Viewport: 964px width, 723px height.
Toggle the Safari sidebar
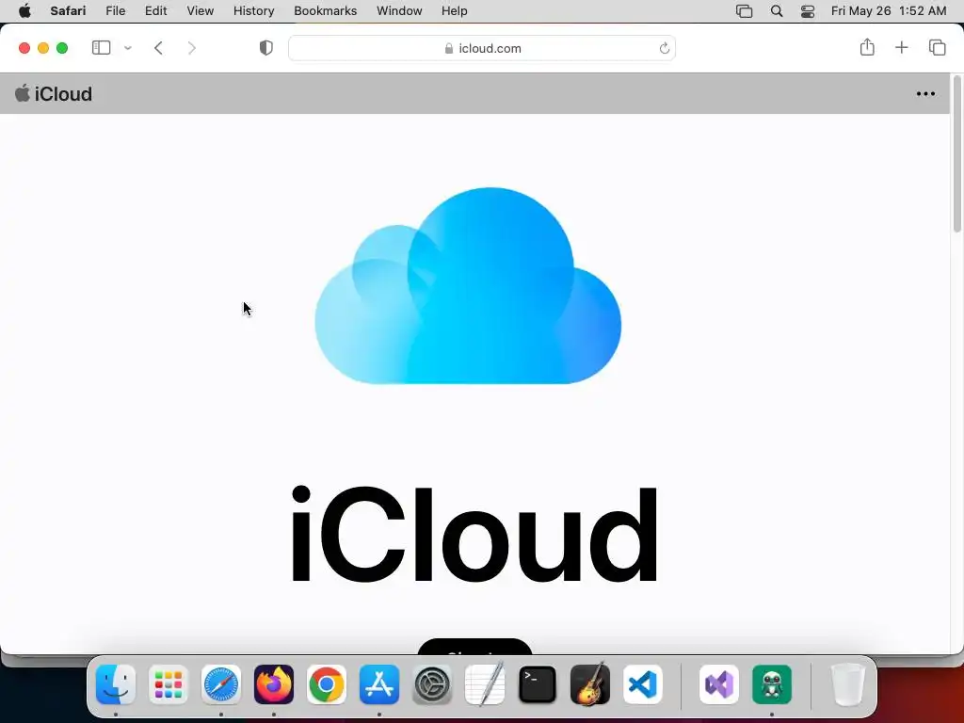point(101,48)
